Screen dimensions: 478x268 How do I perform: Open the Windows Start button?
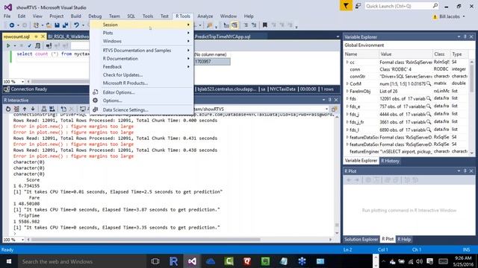(9, 261)
